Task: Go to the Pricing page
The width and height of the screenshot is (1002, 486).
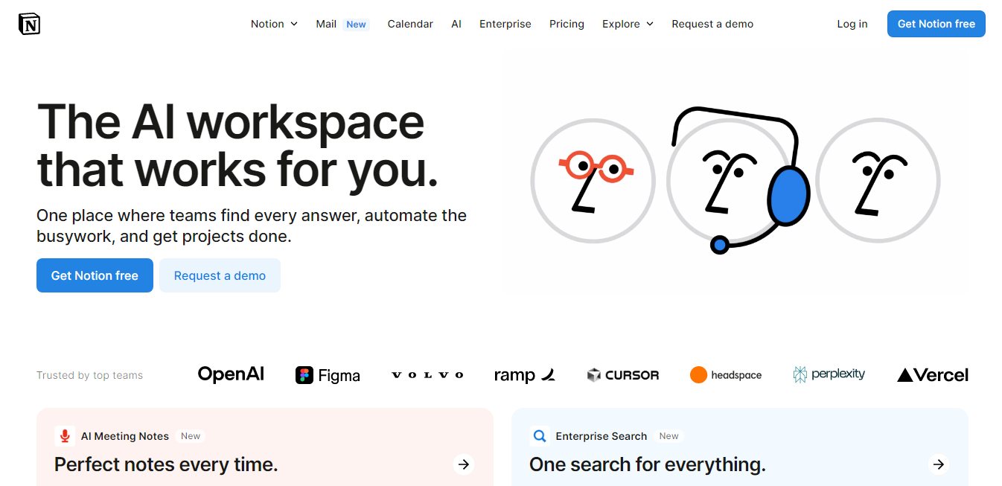Action: (567, 24)
